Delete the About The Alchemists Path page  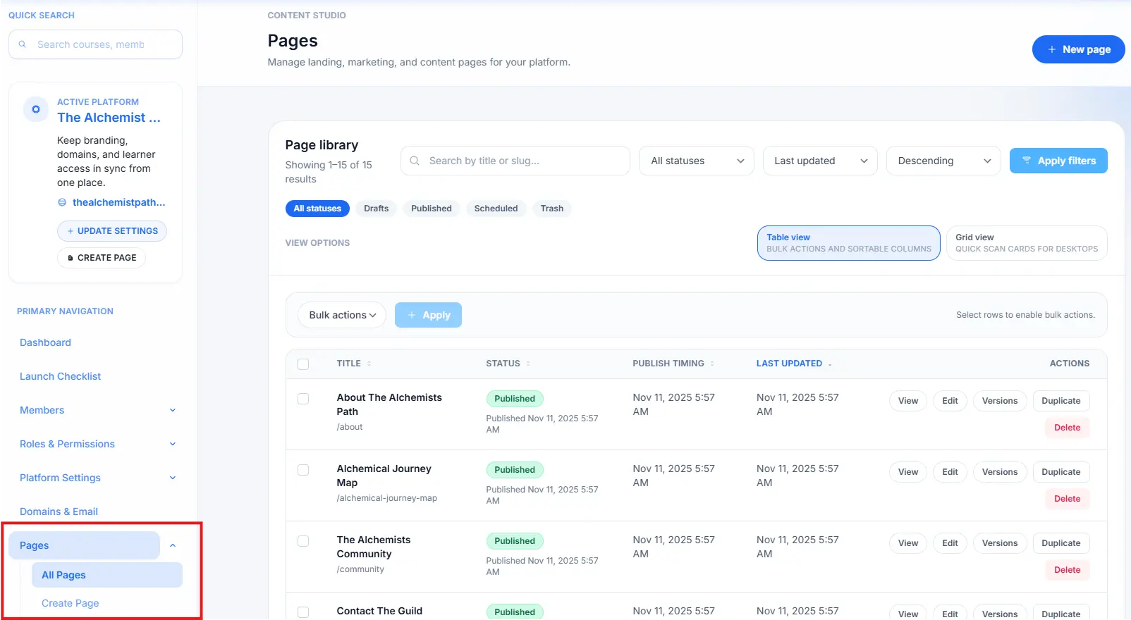(x=1067, y=428)
